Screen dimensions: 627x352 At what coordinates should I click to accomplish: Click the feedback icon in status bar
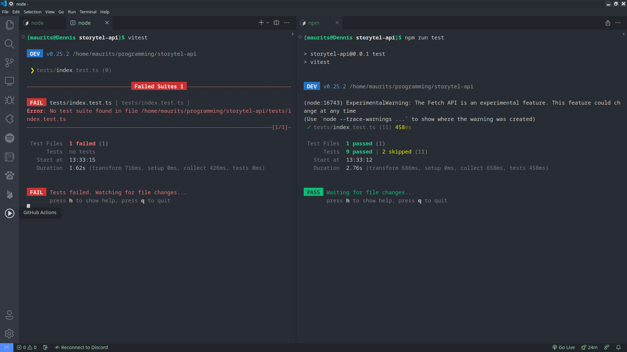(607, 347)
